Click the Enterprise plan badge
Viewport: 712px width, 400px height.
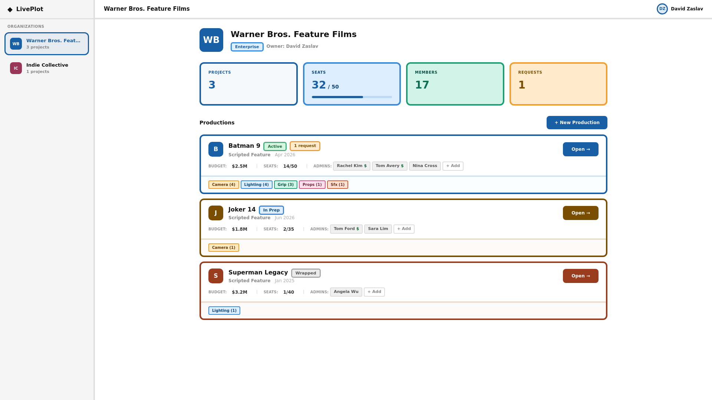(x=247, y=47)
